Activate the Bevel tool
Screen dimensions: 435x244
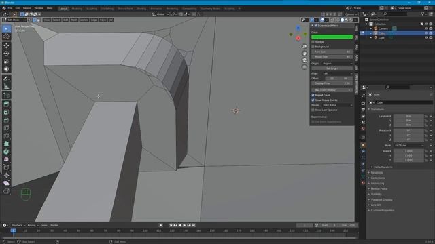coord(6,121)
